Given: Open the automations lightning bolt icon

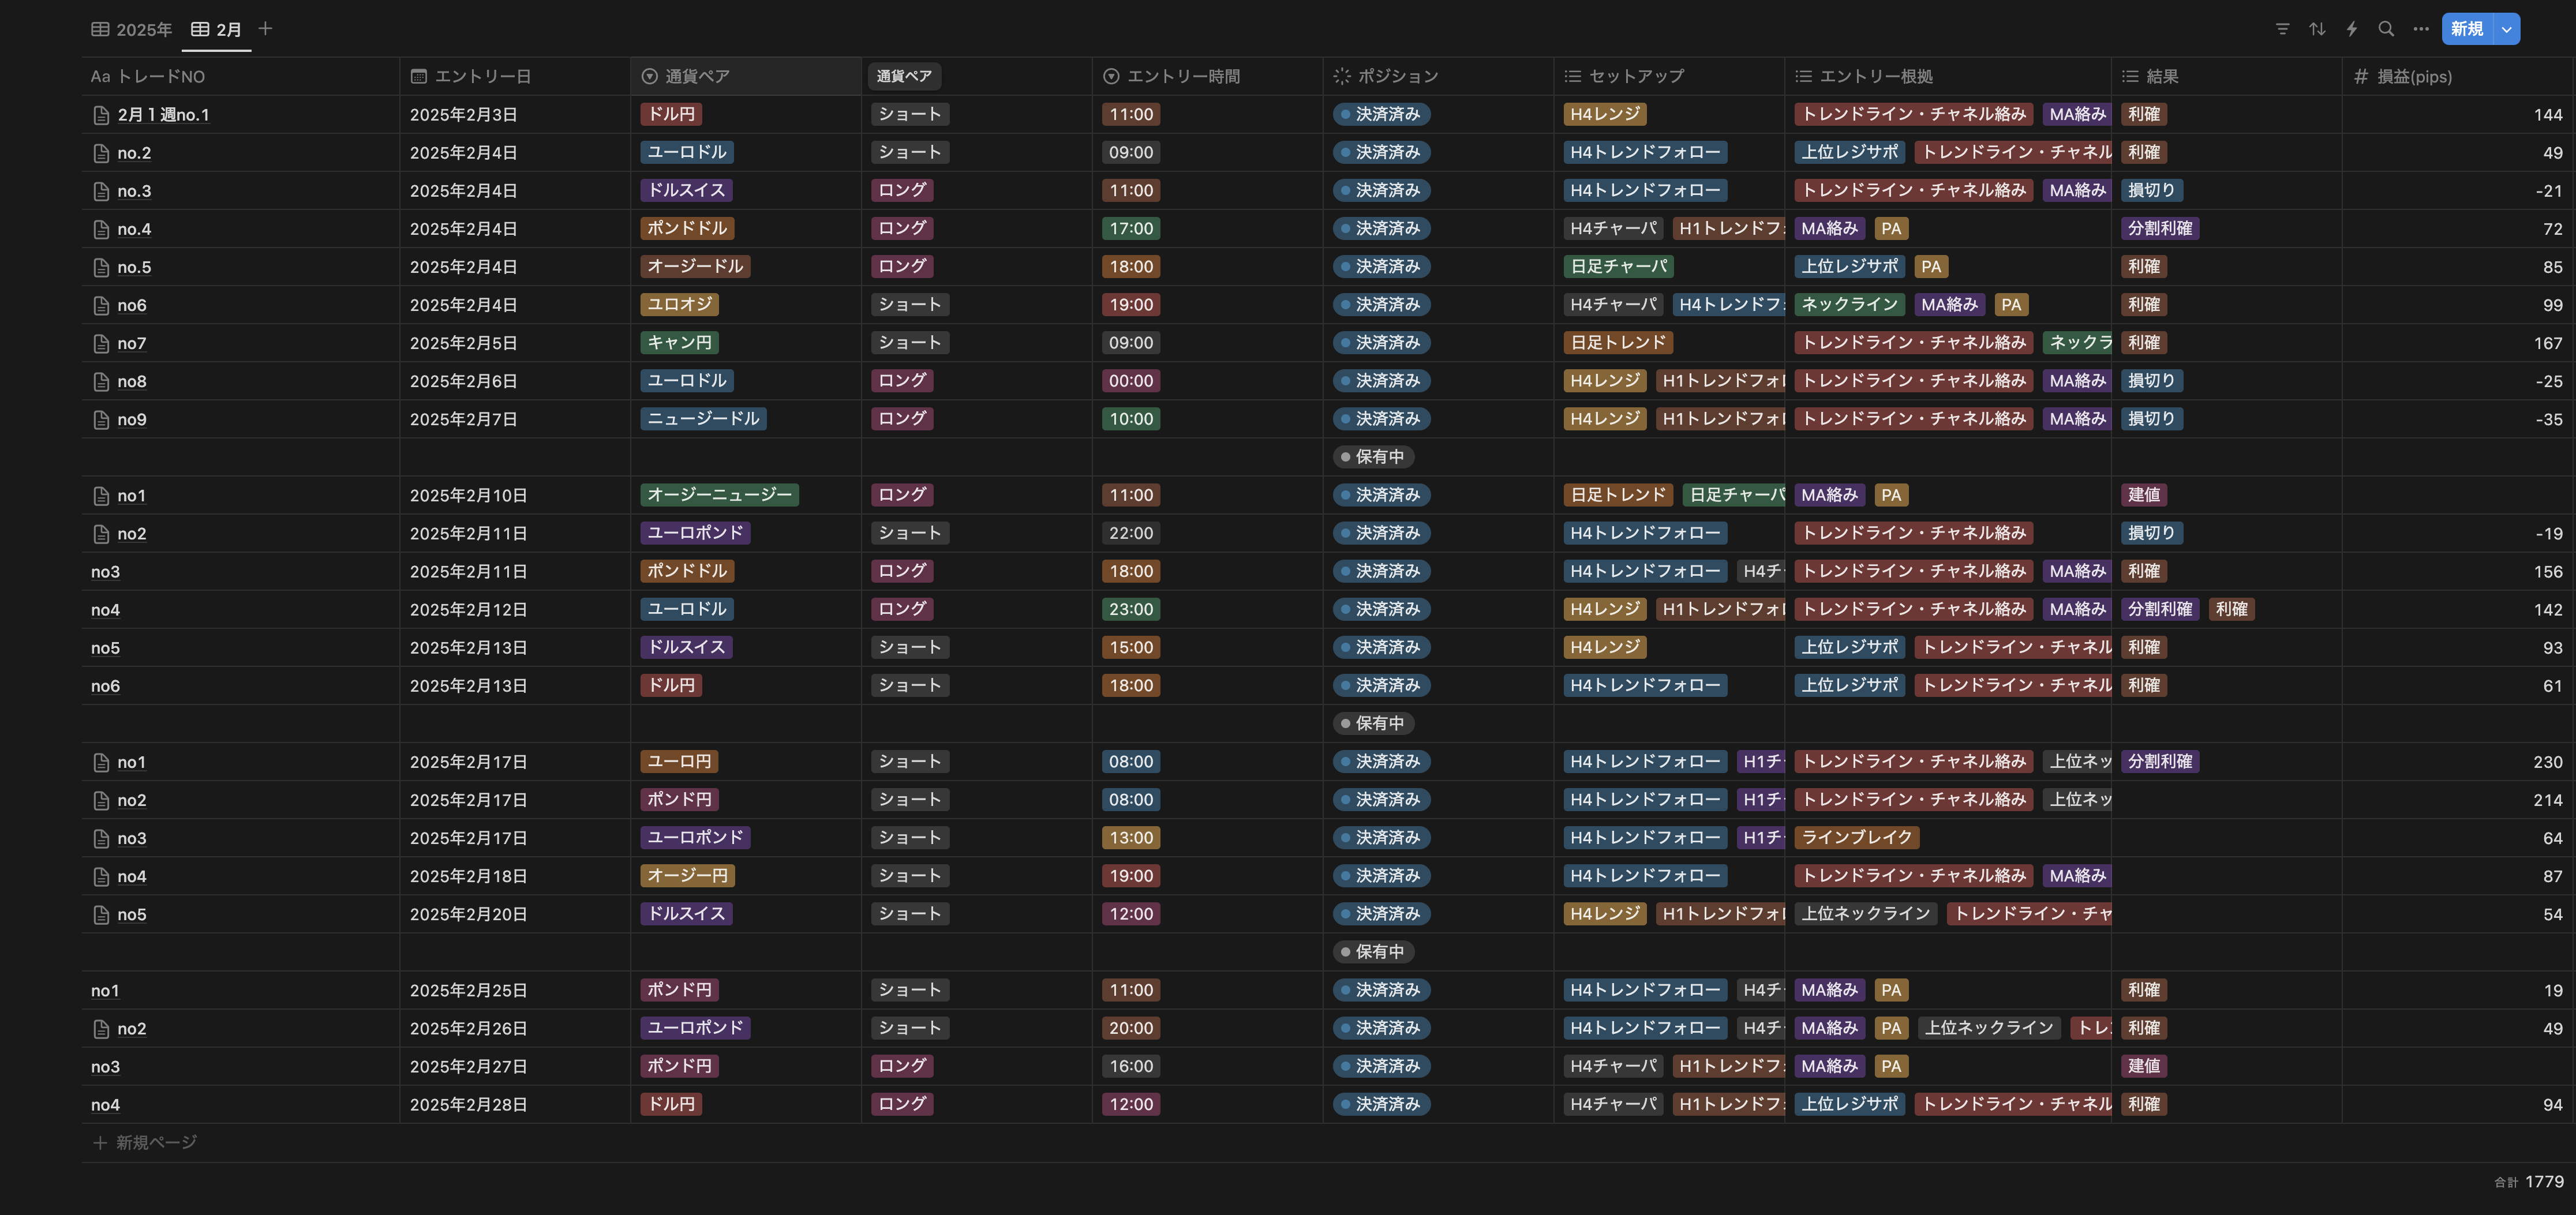Looking at the screenshot, I should (x=2352, y=29).
